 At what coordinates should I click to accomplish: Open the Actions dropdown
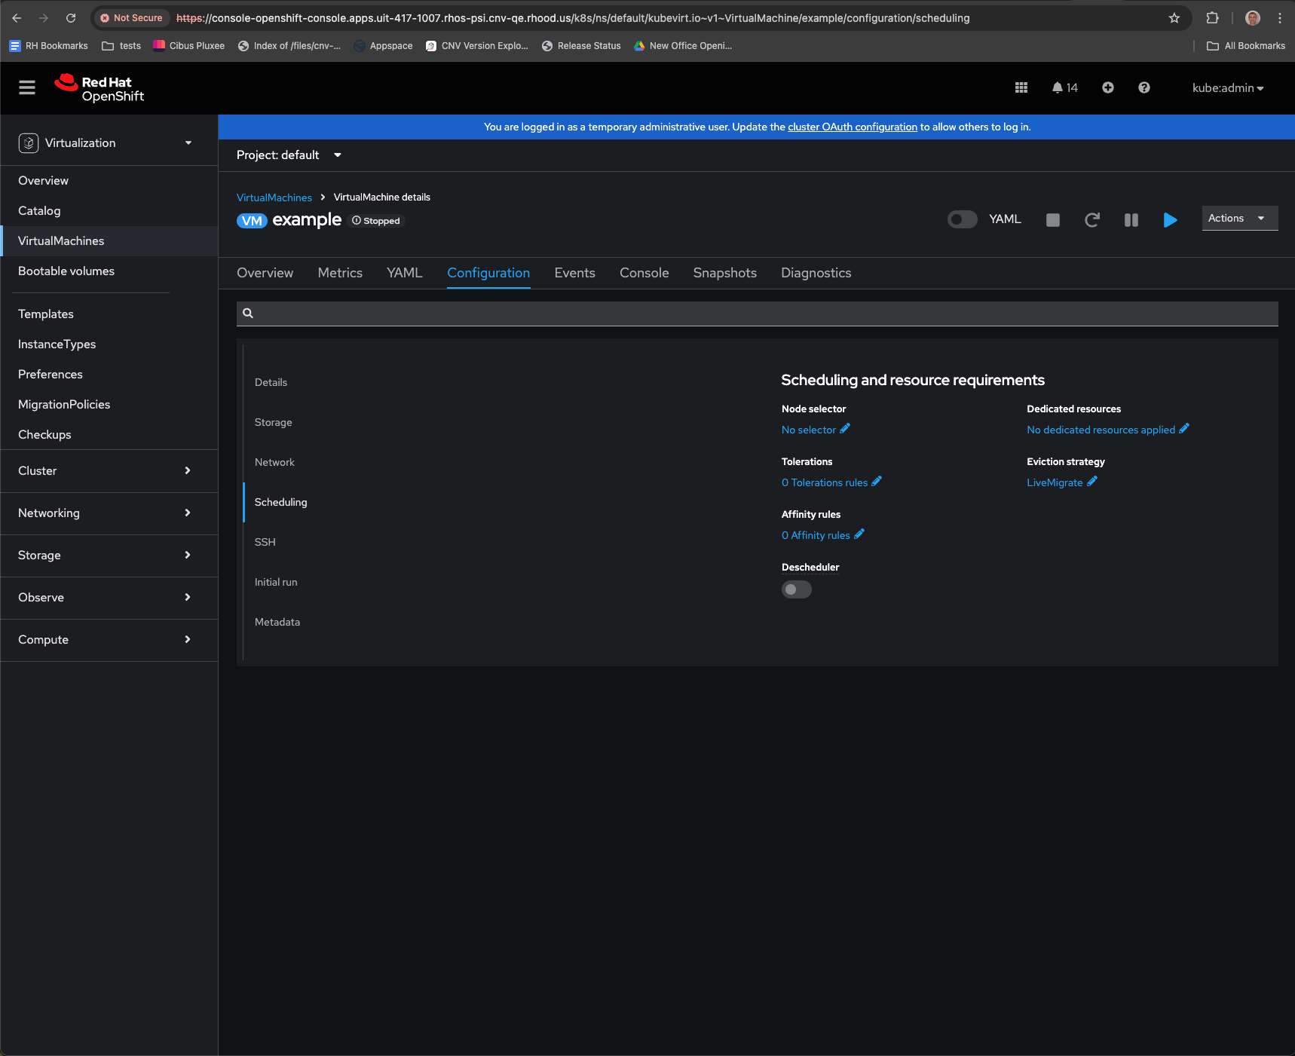(1238, 219)
